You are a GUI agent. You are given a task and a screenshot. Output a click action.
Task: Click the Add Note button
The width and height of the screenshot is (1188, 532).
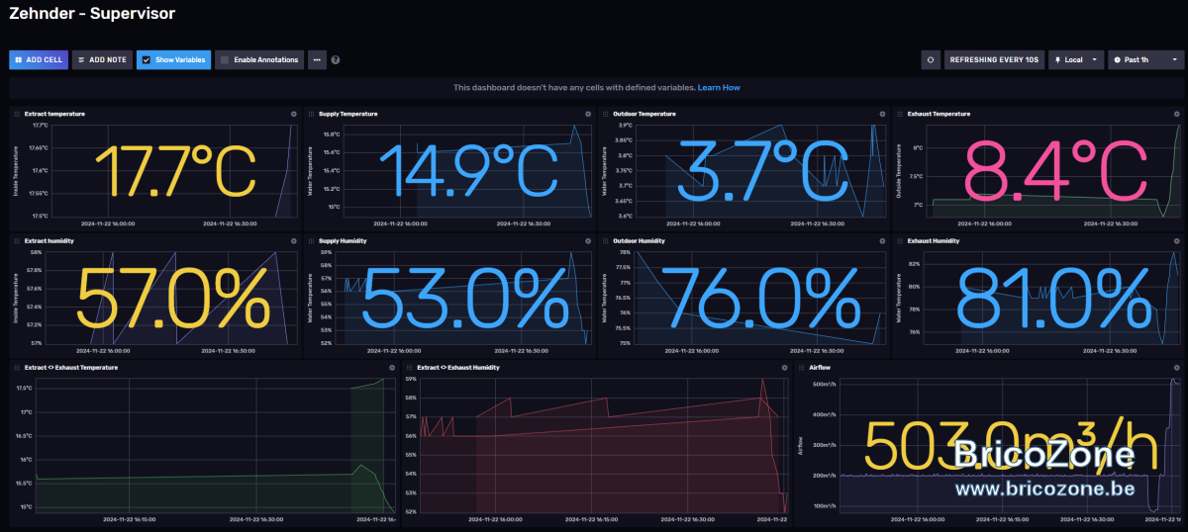coord(102,60)
